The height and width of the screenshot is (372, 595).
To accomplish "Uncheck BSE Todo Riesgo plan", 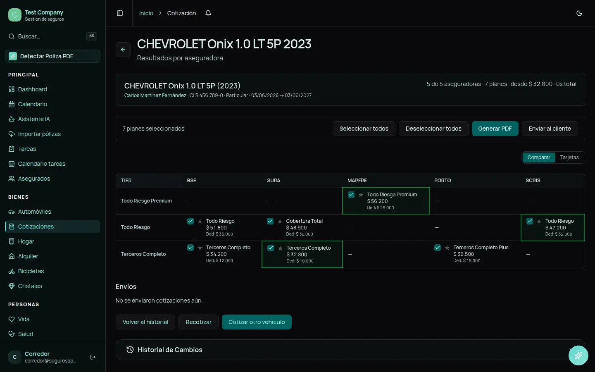I will 190,221.
